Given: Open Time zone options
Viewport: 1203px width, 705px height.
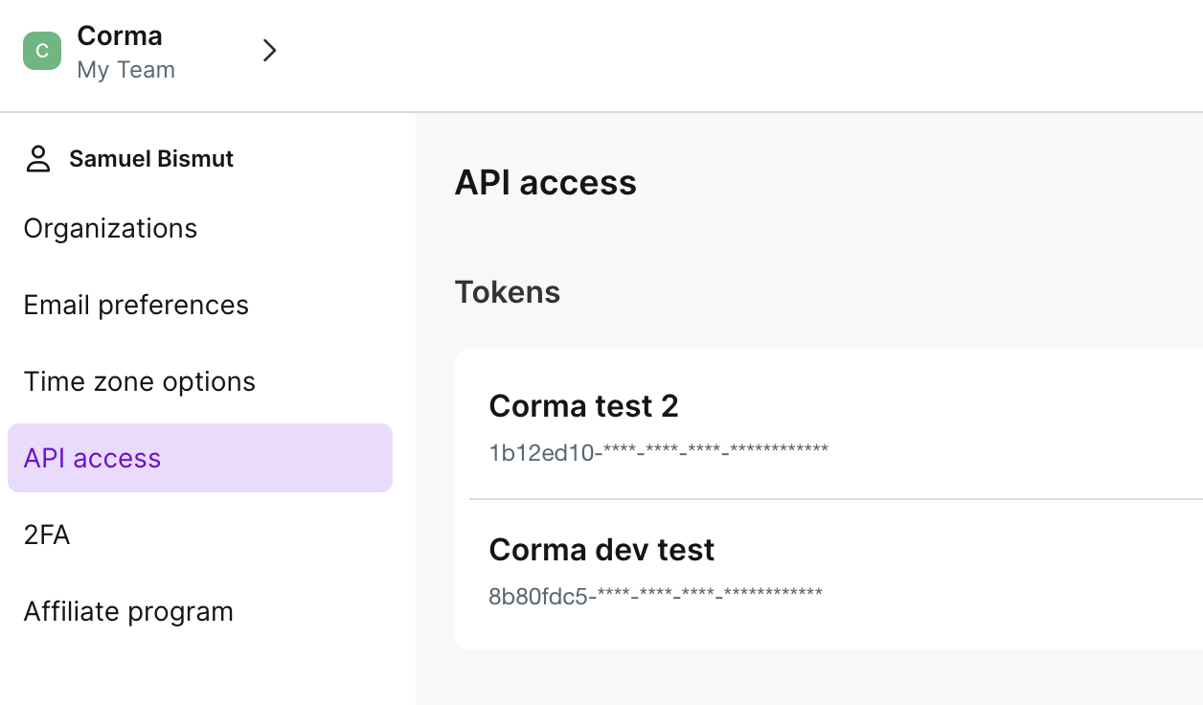Looking at the screenshot, I should pos(140,382).
